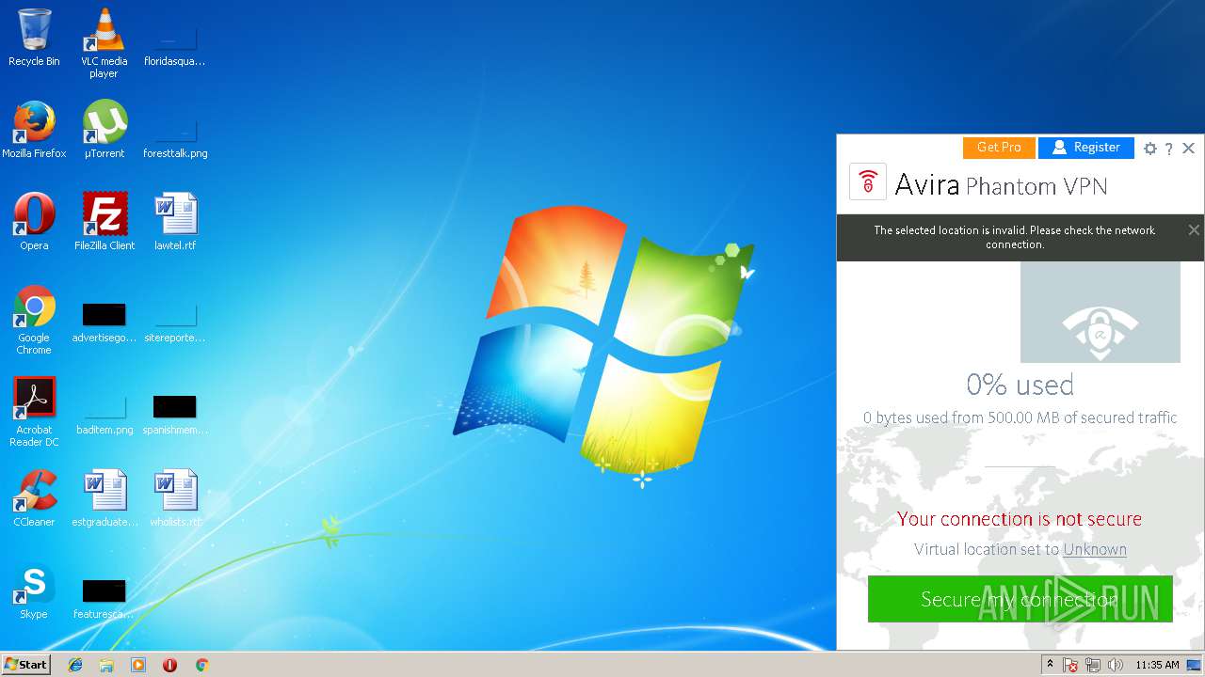Open the Recycle Bin desktop icon
Viewport: 1205px width, 677px height.
point(34,38)
